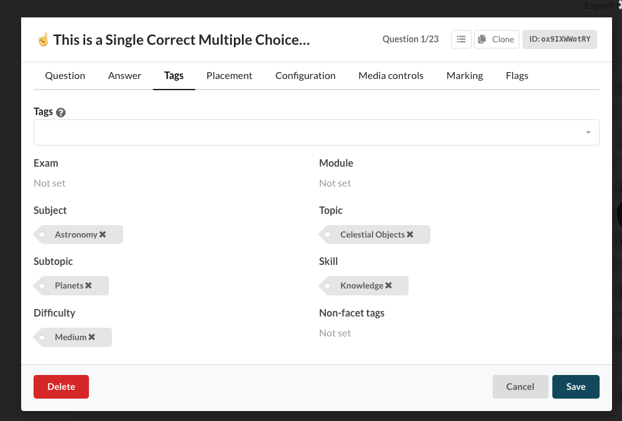Viewport: 622px width, 421px height.
Task: Open the question list icon button
Action: pyautogui.click(x=461, y=39)
